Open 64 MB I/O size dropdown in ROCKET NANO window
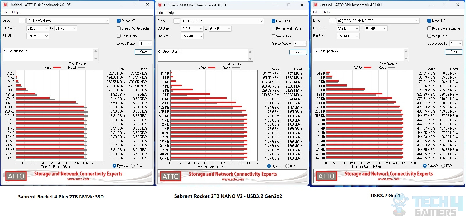Image resolution: width=466 pixels, height=219 pixels. (x=376, y=28)
